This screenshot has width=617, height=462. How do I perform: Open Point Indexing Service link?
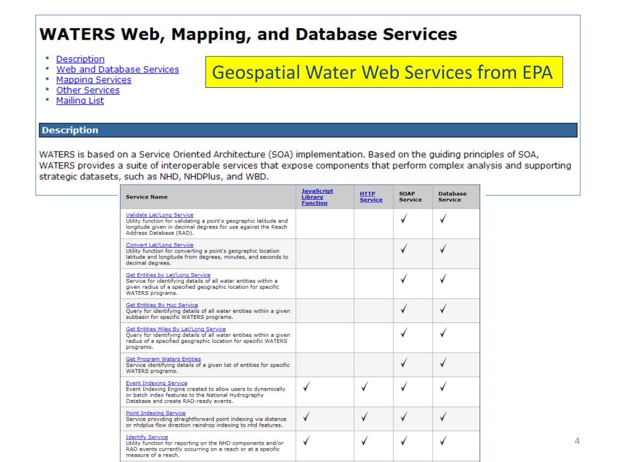point(155,413)
